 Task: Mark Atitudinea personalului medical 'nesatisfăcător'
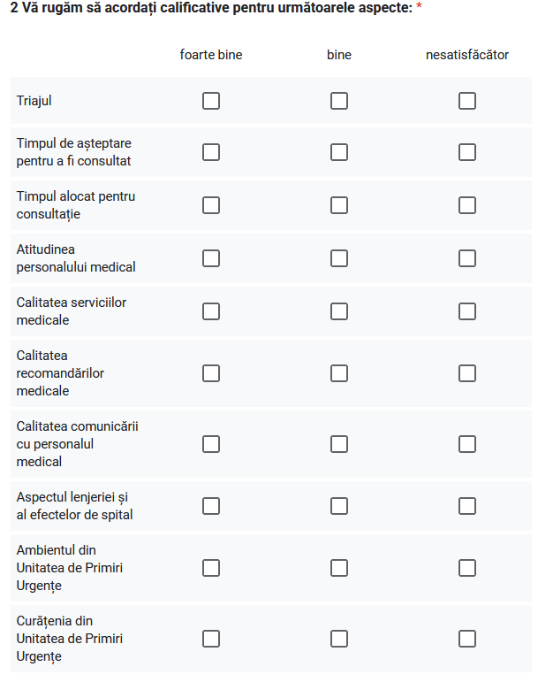click(467, 258)
